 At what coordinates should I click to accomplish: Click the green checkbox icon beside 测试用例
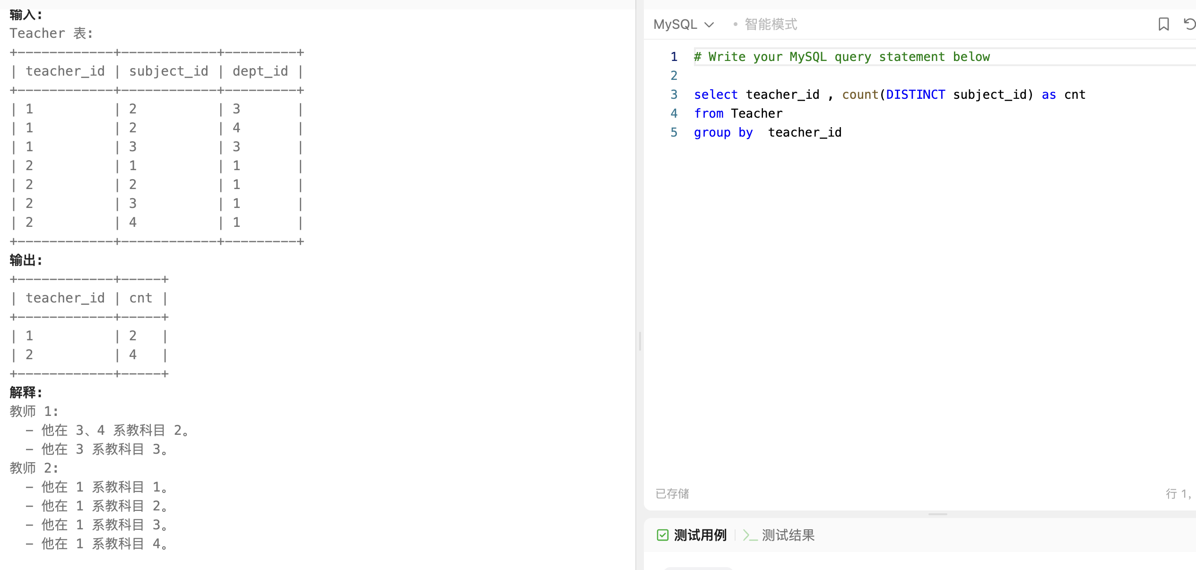coord(662,535)
